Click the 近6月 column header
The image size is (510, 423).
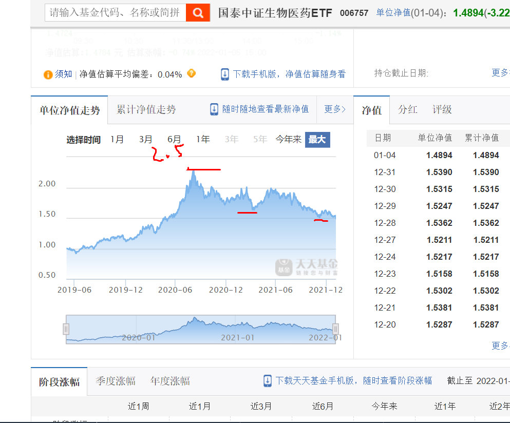pyautogui.click(x=323, y=406)
